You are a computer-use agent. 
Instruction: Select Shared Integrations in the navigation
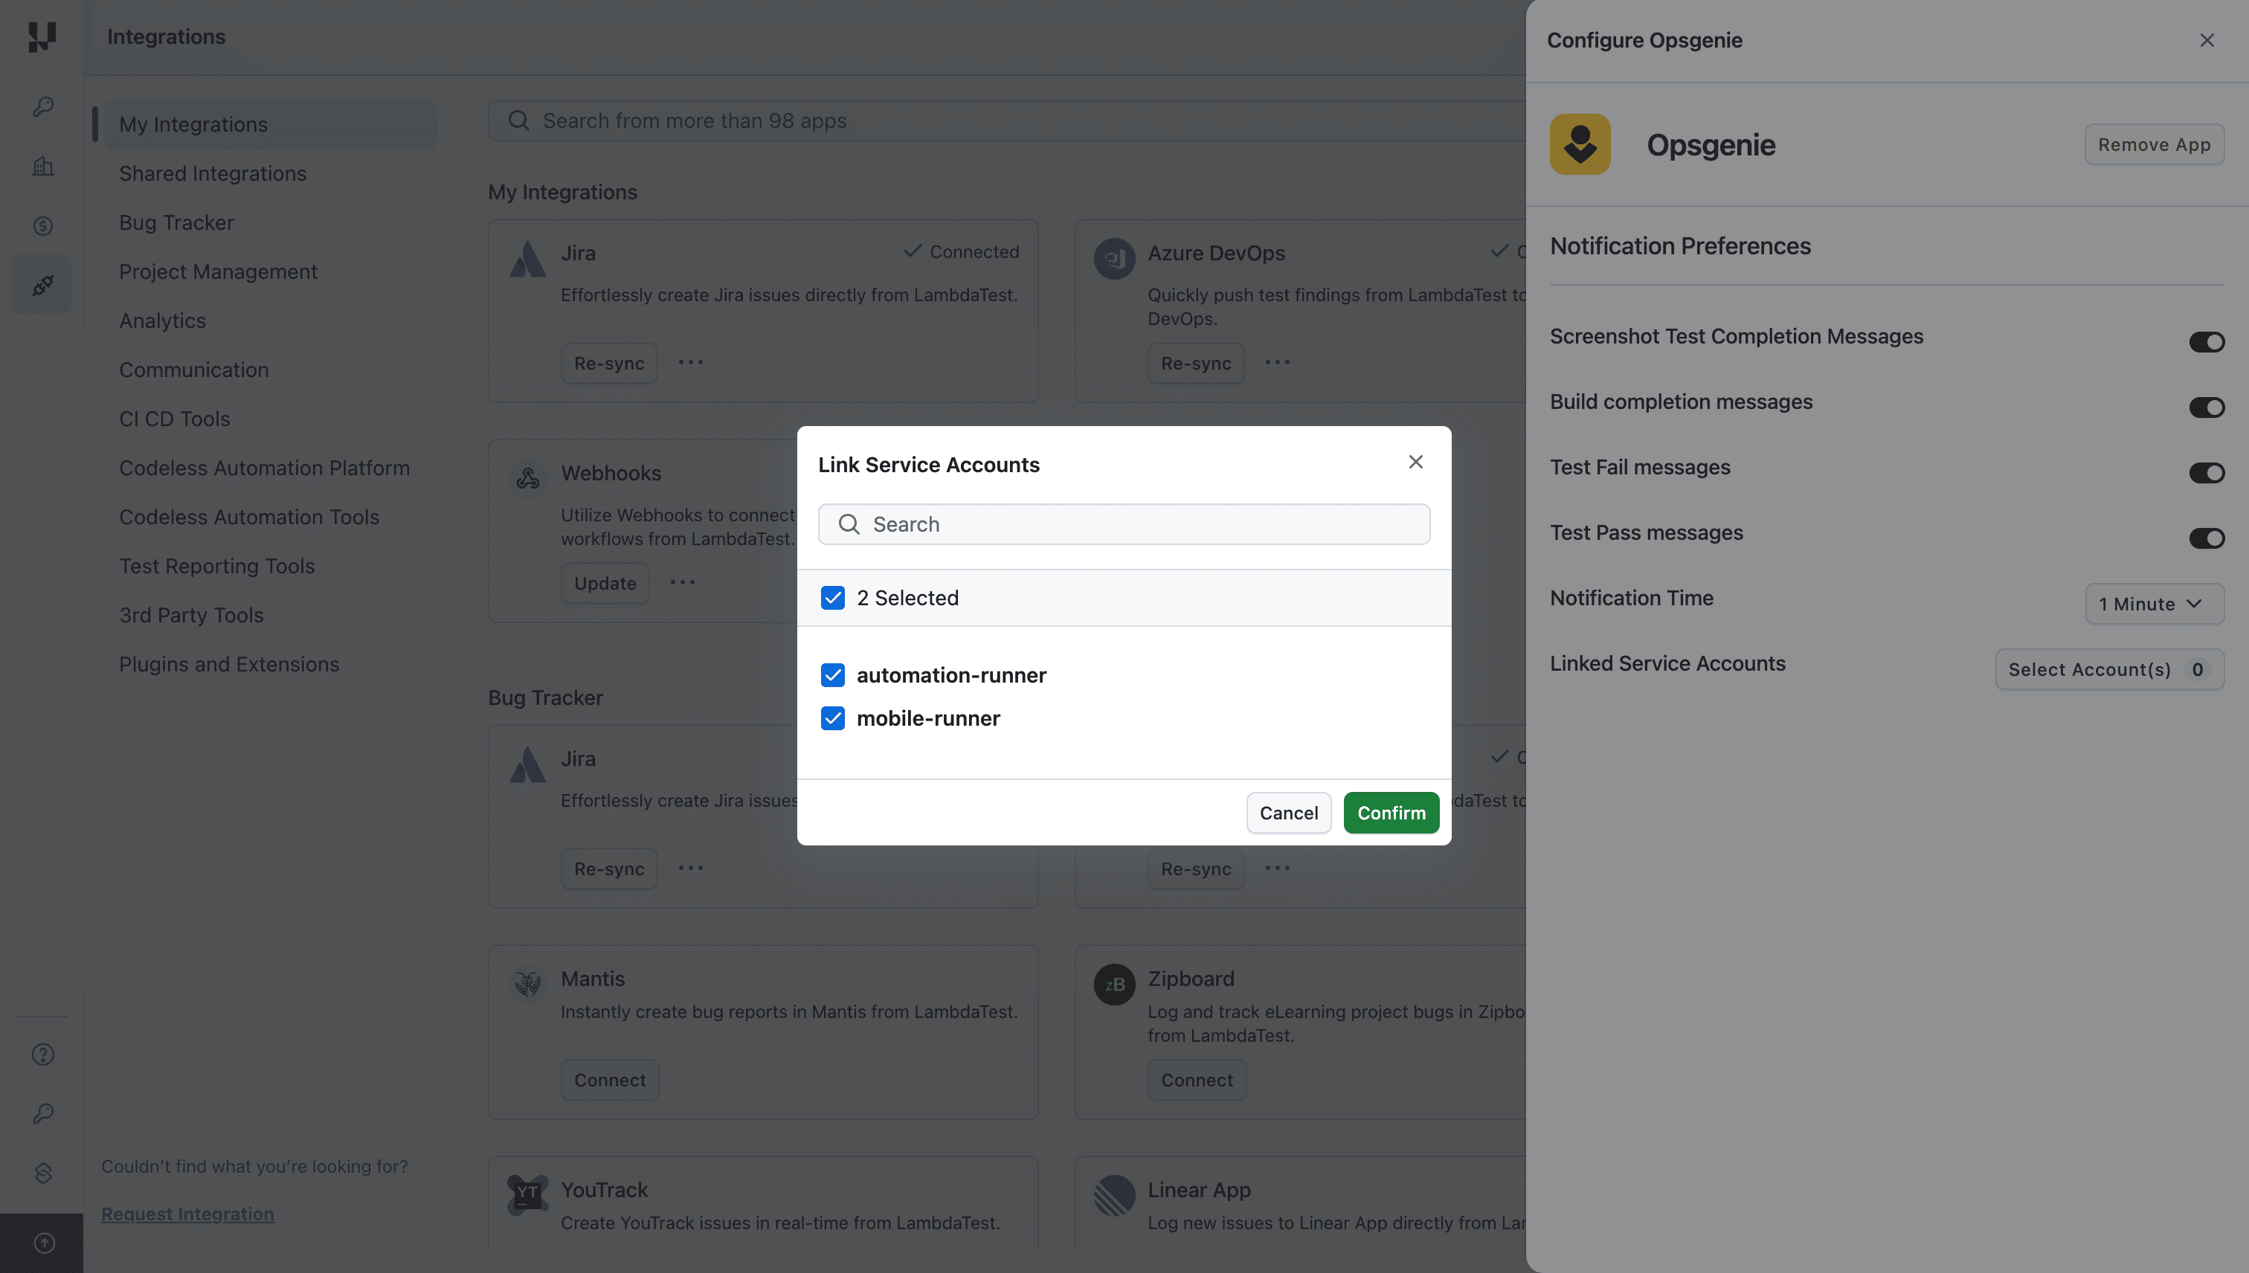(x=213, y=173)
